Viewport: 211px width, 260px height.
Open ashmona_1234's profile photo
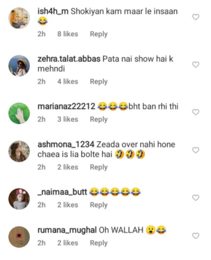[19, 151]
